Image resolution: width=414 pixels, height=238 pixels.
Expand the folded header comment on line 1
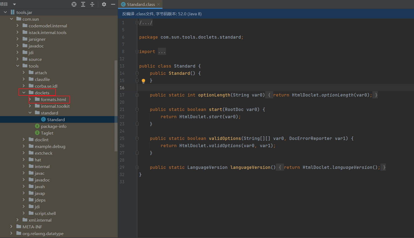tap(137, 23)
